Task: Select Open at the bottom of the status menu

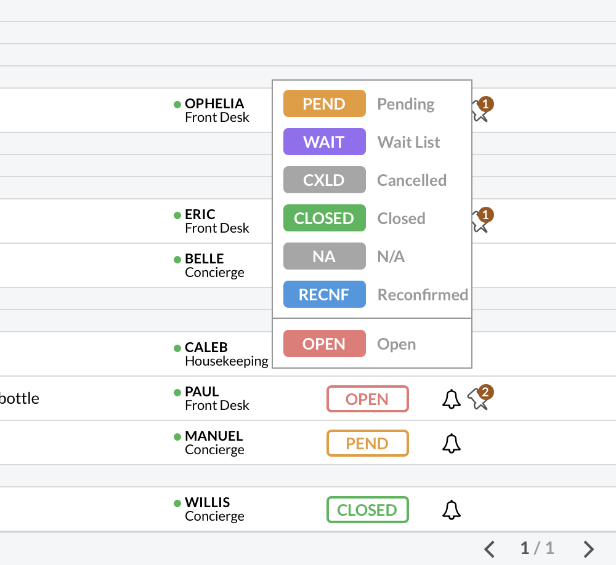Action: [325, 343]
